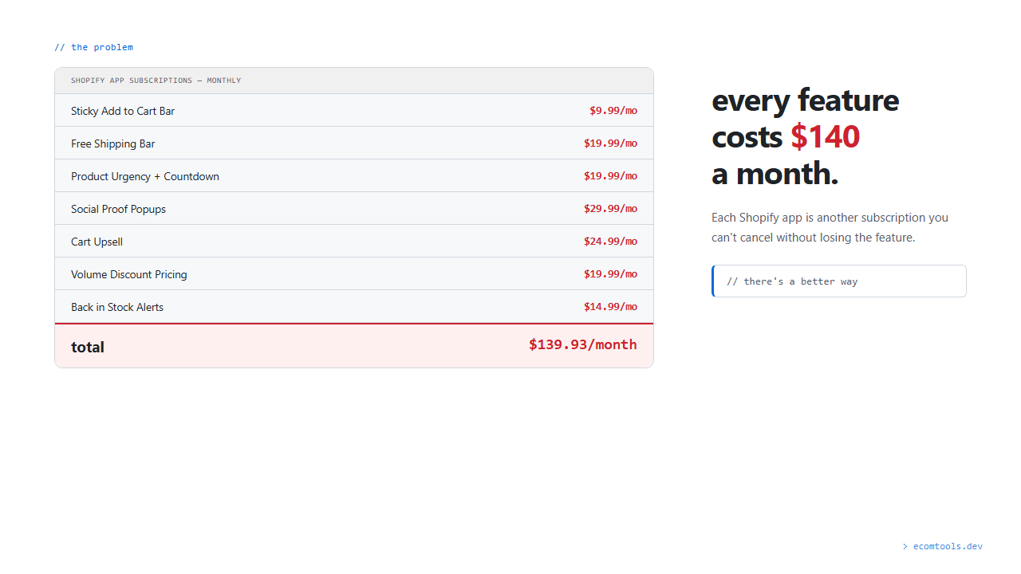Click the Sticky Add to Cart Bar row
The image size is (1021, 574).
pos(123,111)
